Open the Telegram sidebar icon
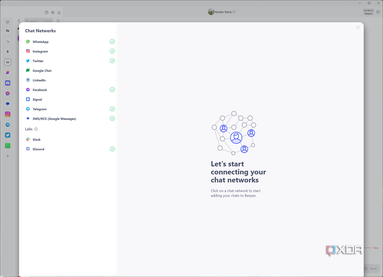Screen dimensions: 383x277 tap(8, 125)
